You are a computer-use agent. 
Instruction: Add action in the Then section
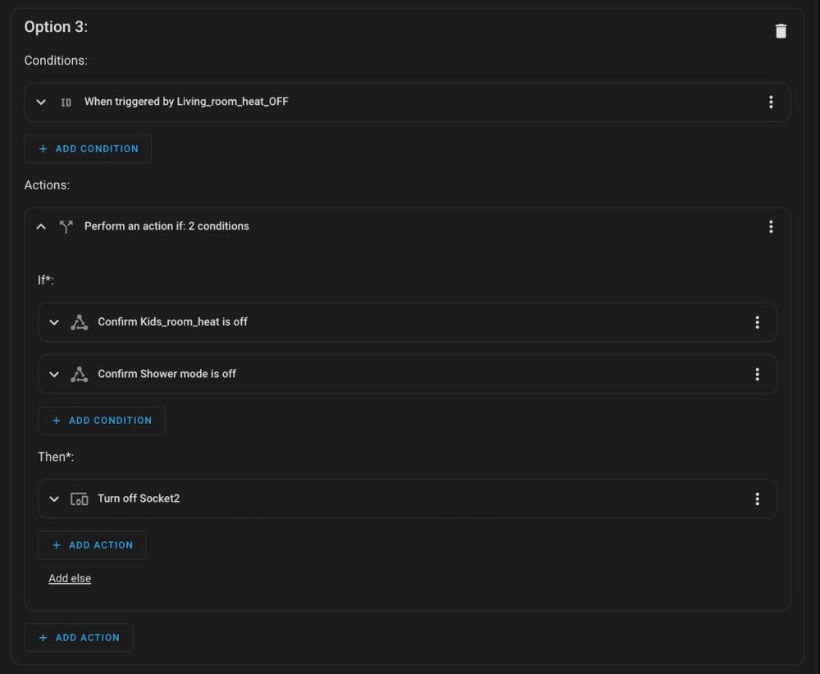92,544
